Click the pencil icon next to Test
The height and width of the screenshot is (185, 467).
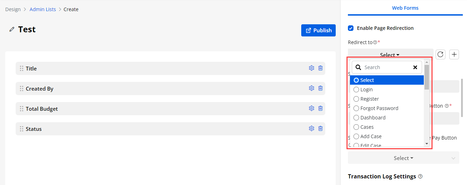pyautogui.click(x=12, y=30)
